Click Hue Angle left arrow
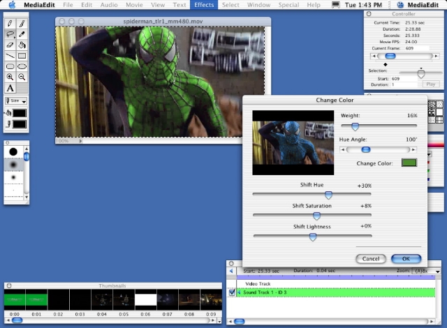The image size is (447, 328). pos(343,150)
